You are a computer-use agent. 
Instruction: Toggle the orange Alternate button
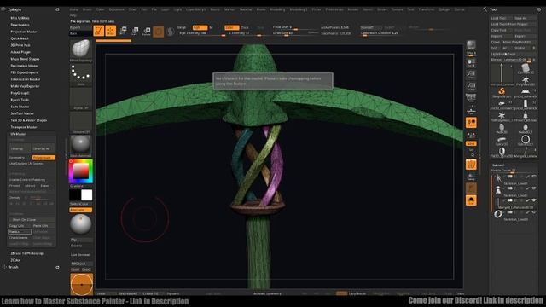click(x=80, y=210)
